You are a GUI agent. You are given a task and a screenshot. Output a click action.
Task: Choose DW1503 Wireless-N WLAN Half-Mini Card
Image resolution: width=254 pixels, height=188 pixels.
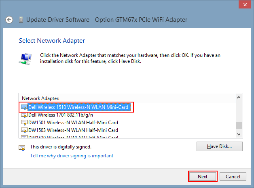[73, 130]
